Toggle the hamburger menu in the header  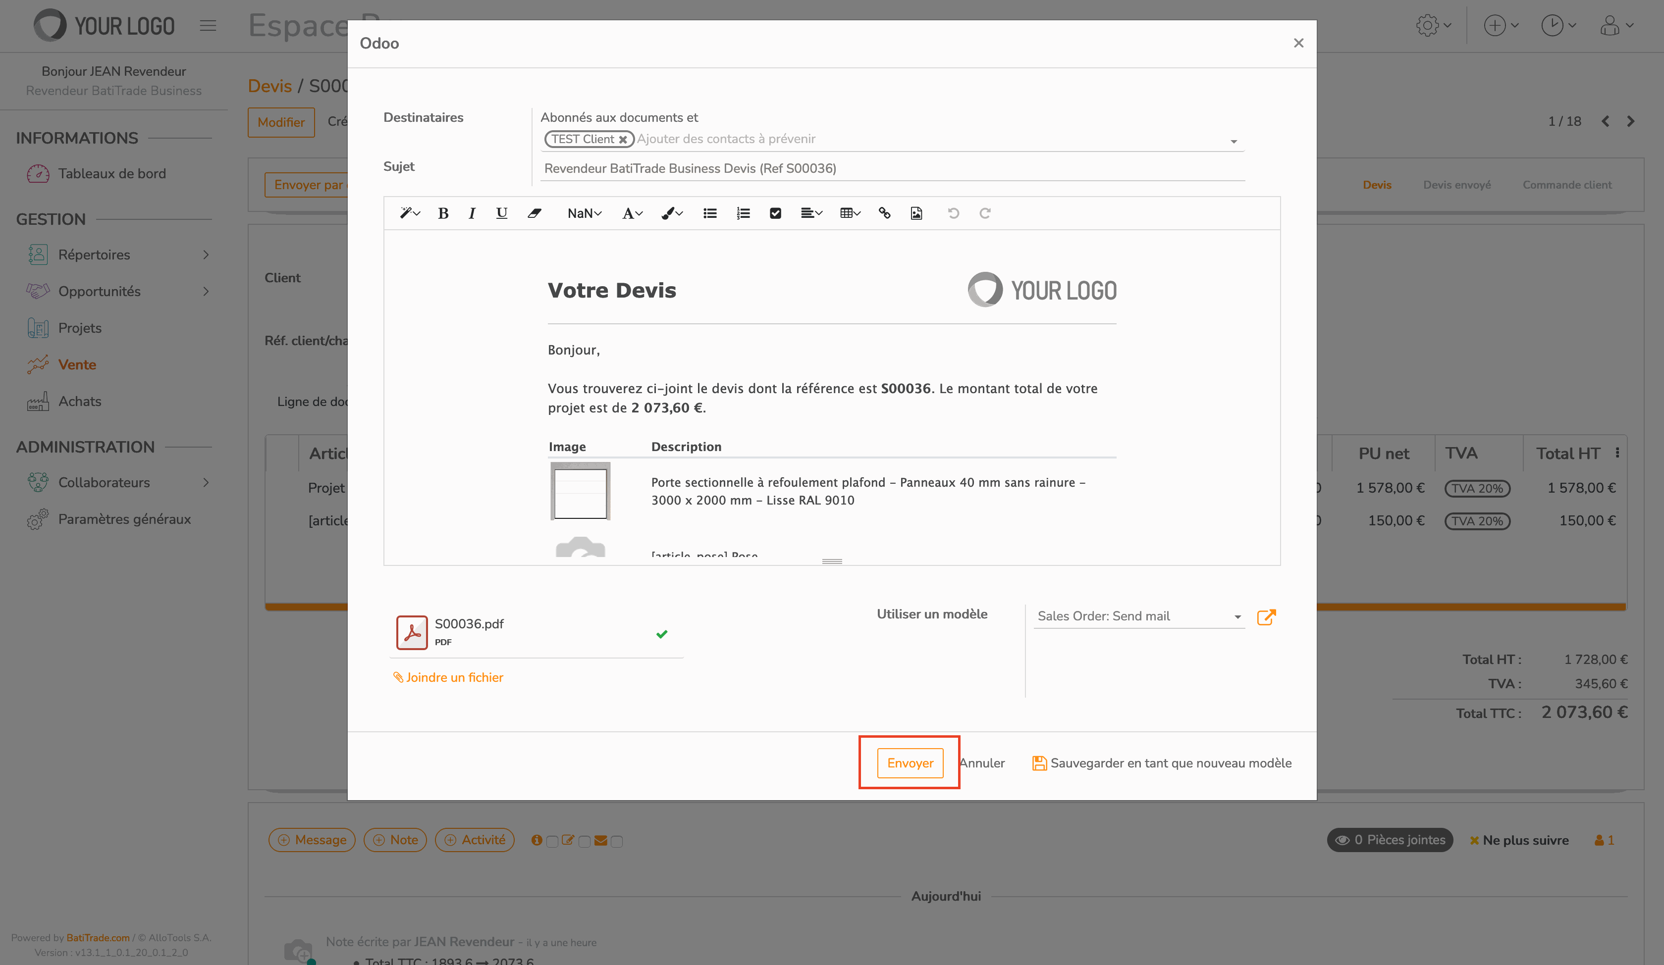coord(208,26)
